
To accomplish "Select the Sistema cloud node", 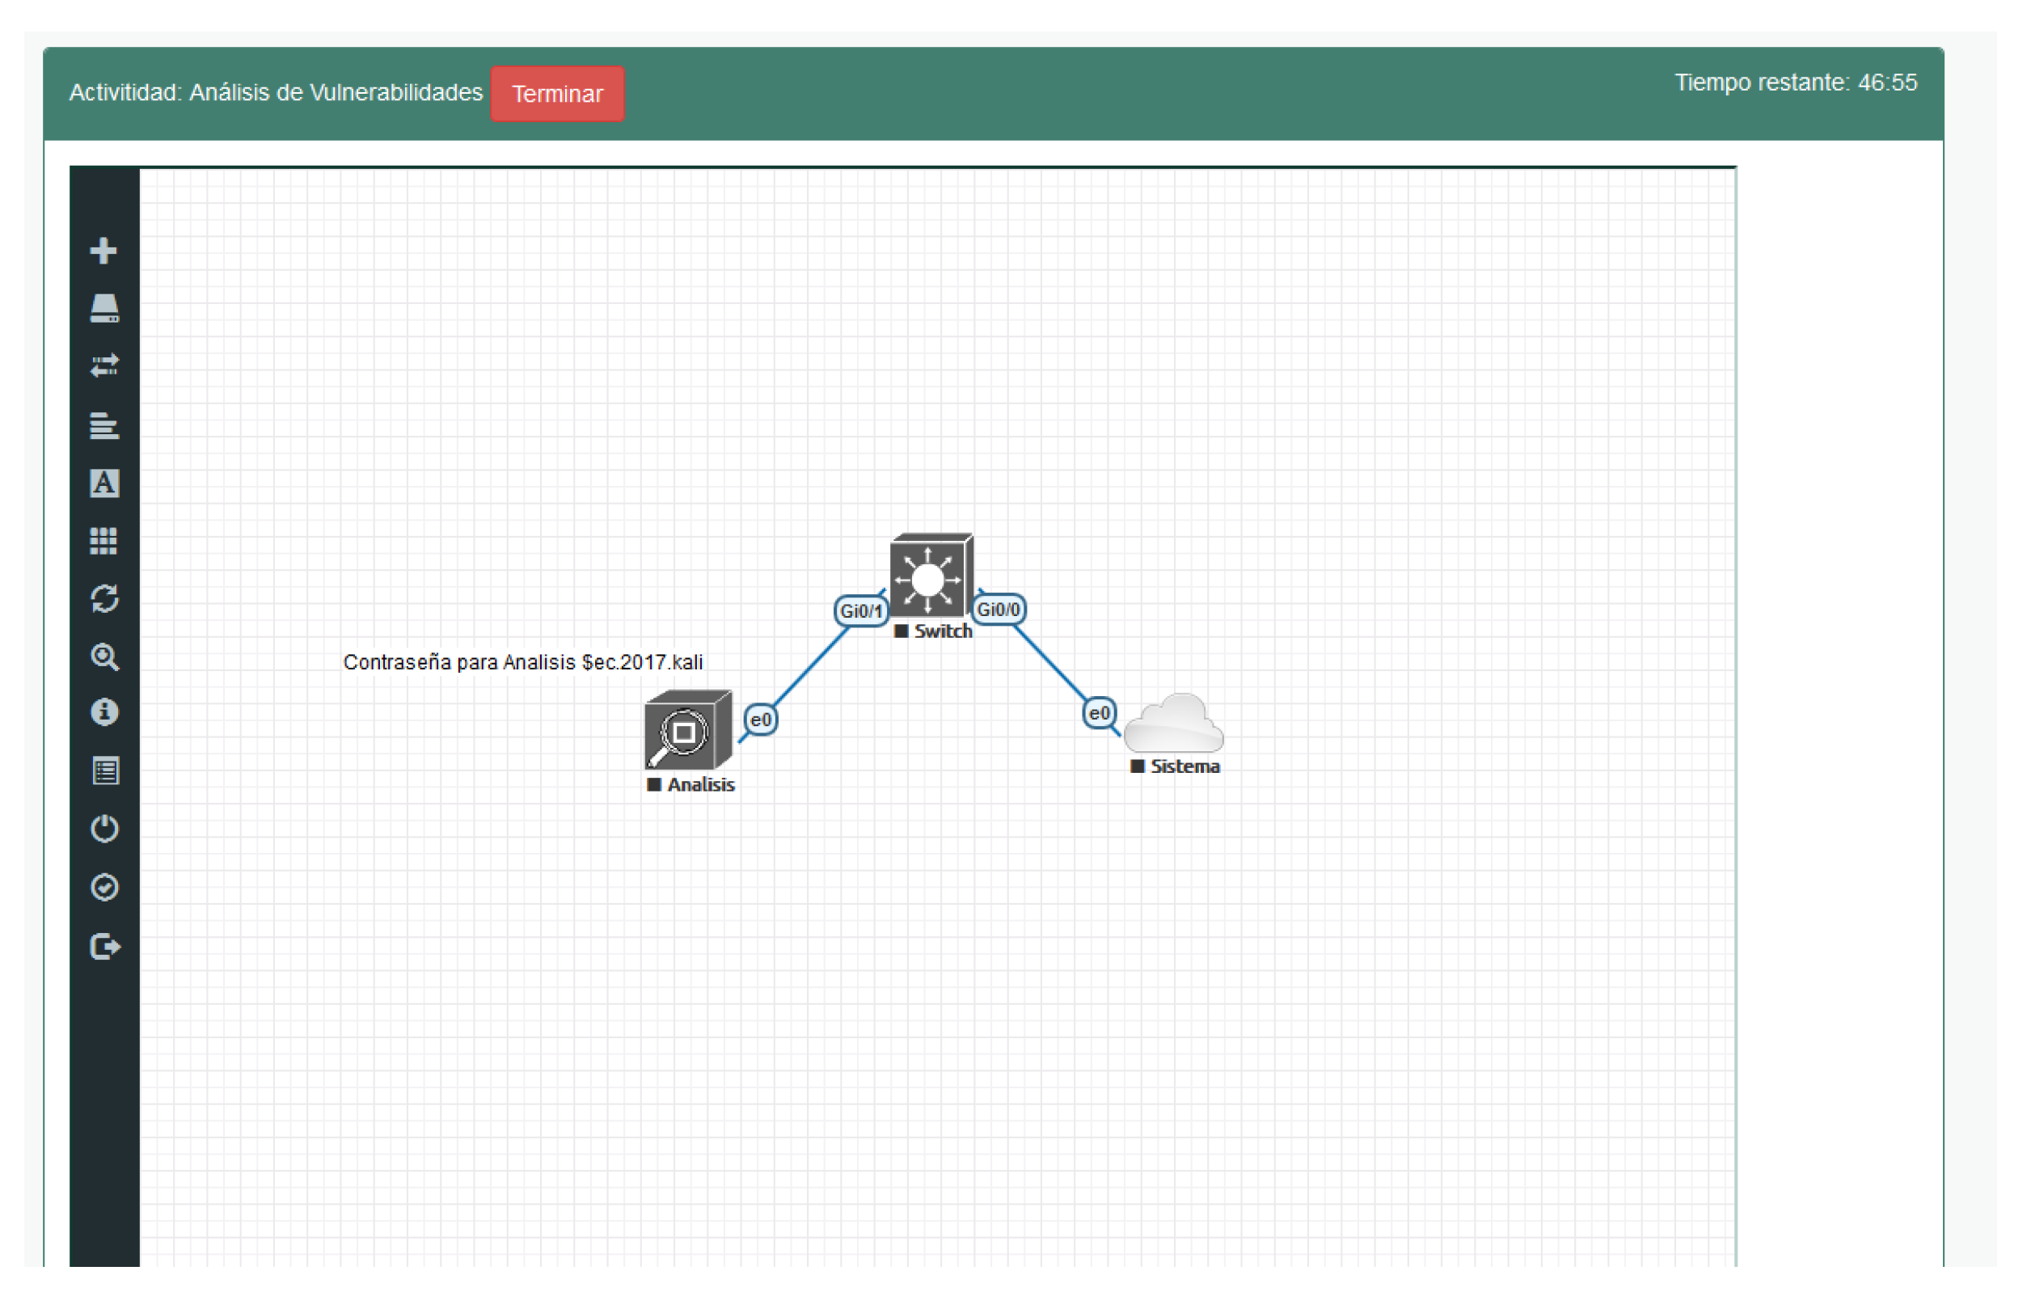I will 1174,724.
